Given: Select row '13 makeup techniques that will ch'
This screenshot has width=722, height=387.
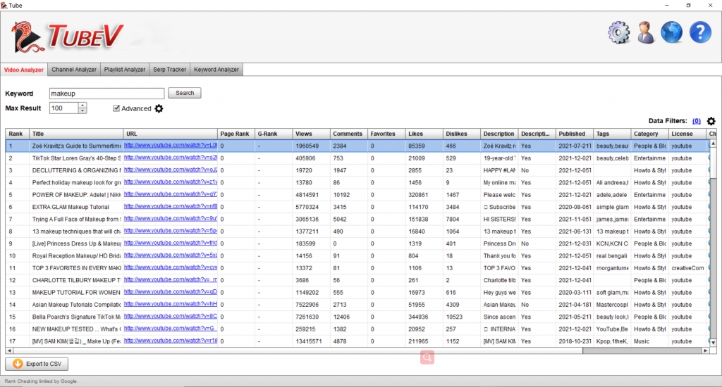Looking at the screenshot, I should pos(357,231).
